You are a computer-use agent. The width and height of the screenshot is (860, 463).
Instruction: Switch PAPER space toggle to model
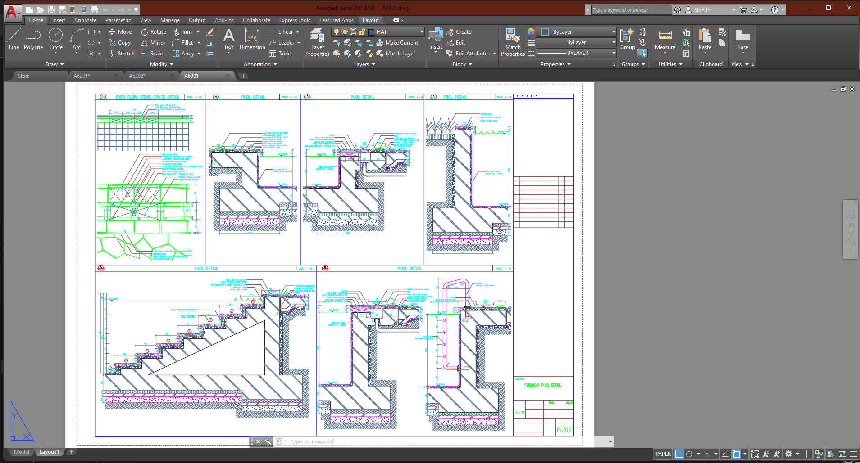coord(663,454)
